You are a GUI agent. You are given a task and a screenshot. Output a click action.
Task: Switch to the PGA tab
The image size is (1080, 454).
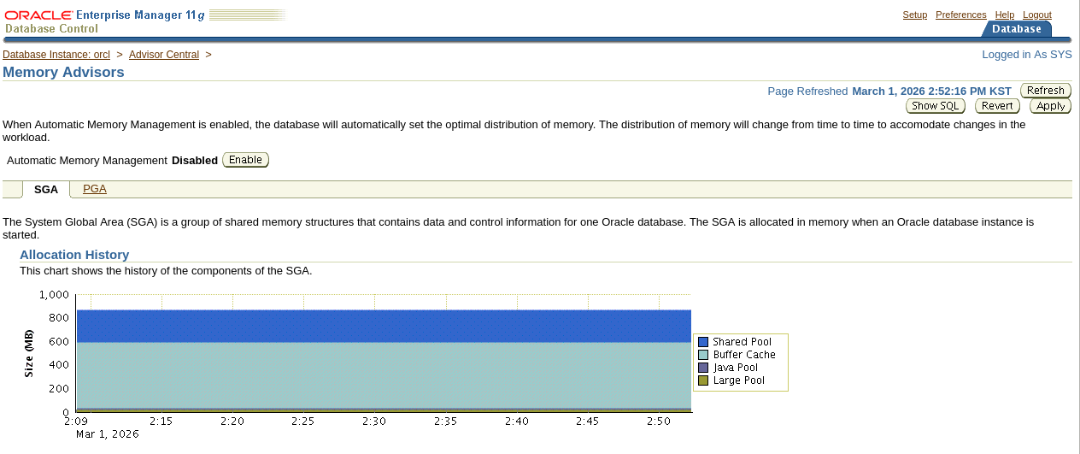[95, 189]
